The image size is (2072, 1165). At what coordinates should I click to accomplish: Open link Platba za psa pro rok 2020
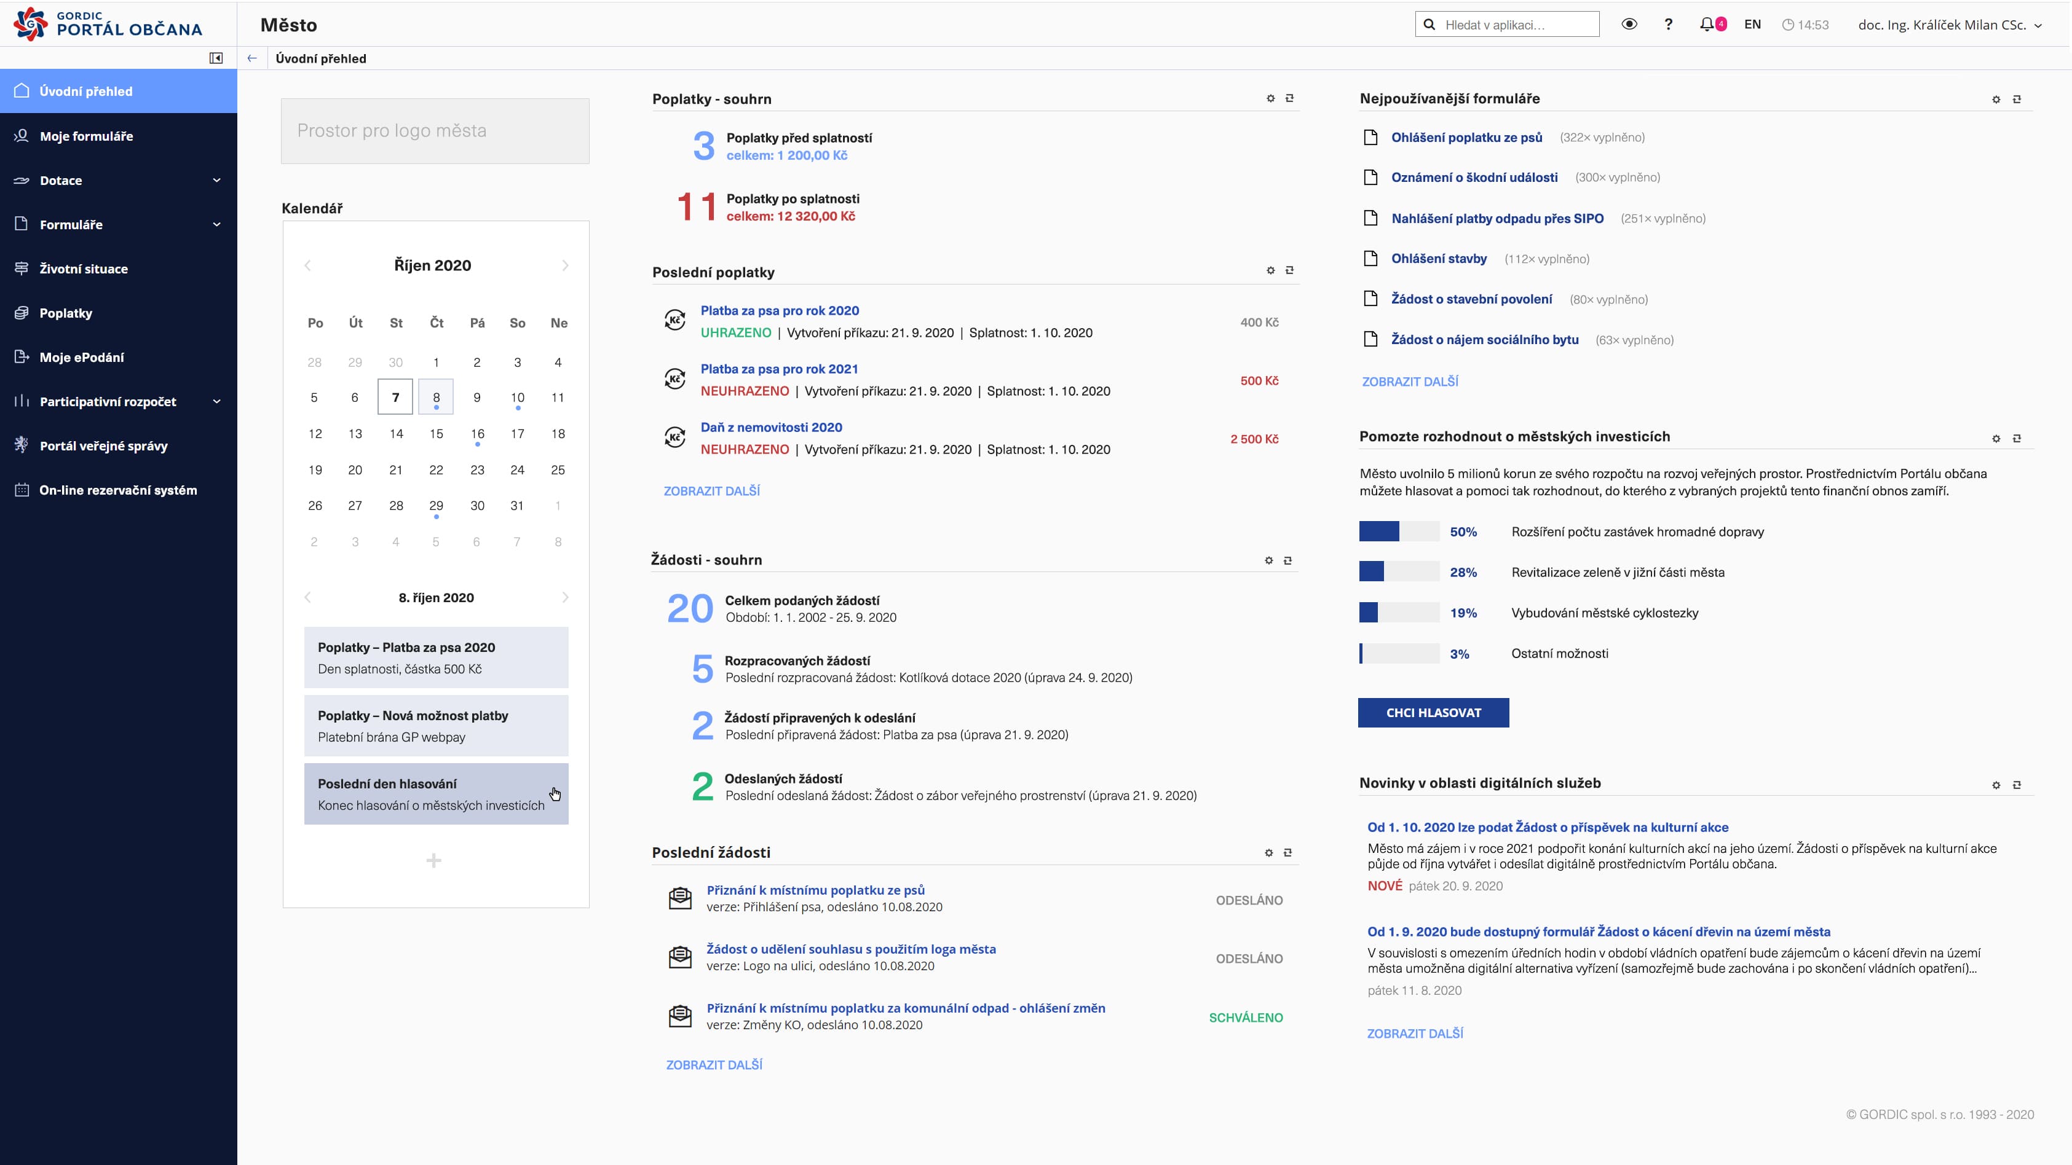[780, 310]
